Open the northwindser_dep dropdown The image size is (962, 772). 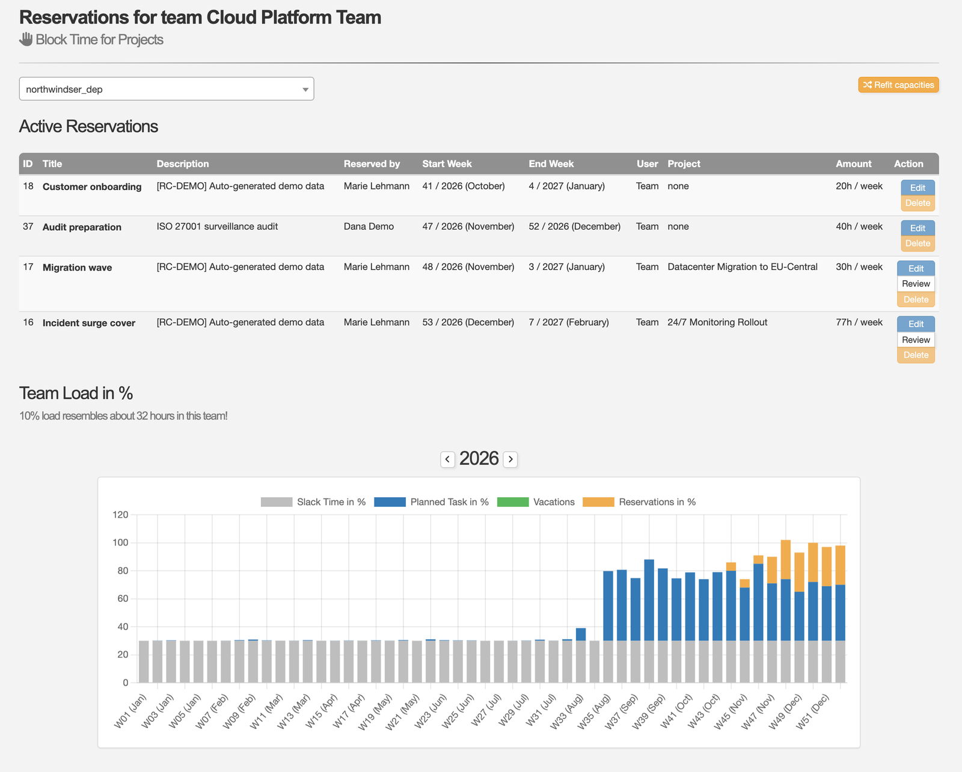click(x=167, y=89)
